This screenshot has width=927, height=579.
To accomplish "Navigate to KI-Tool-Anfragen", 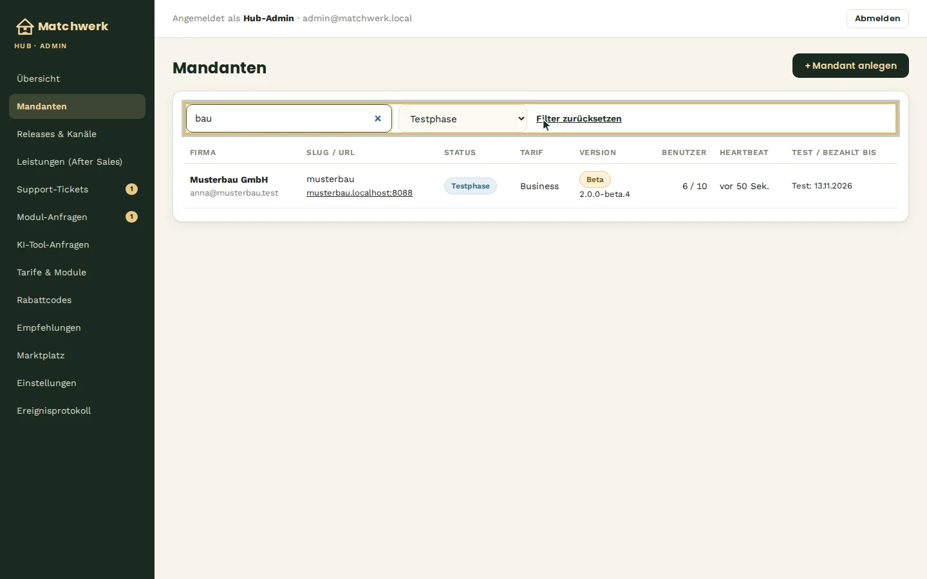I will [x=77, y=244].
